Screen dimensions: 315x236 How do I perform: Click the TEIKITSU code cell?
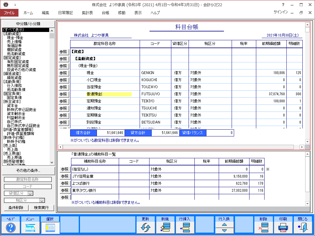tap(155, 115)
